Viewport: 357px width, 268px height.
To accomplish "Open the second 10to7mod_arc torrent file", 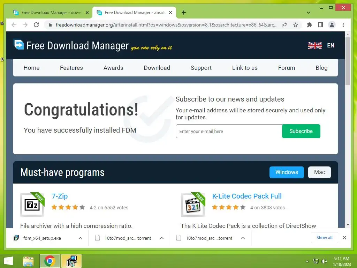I will [209, 238].
